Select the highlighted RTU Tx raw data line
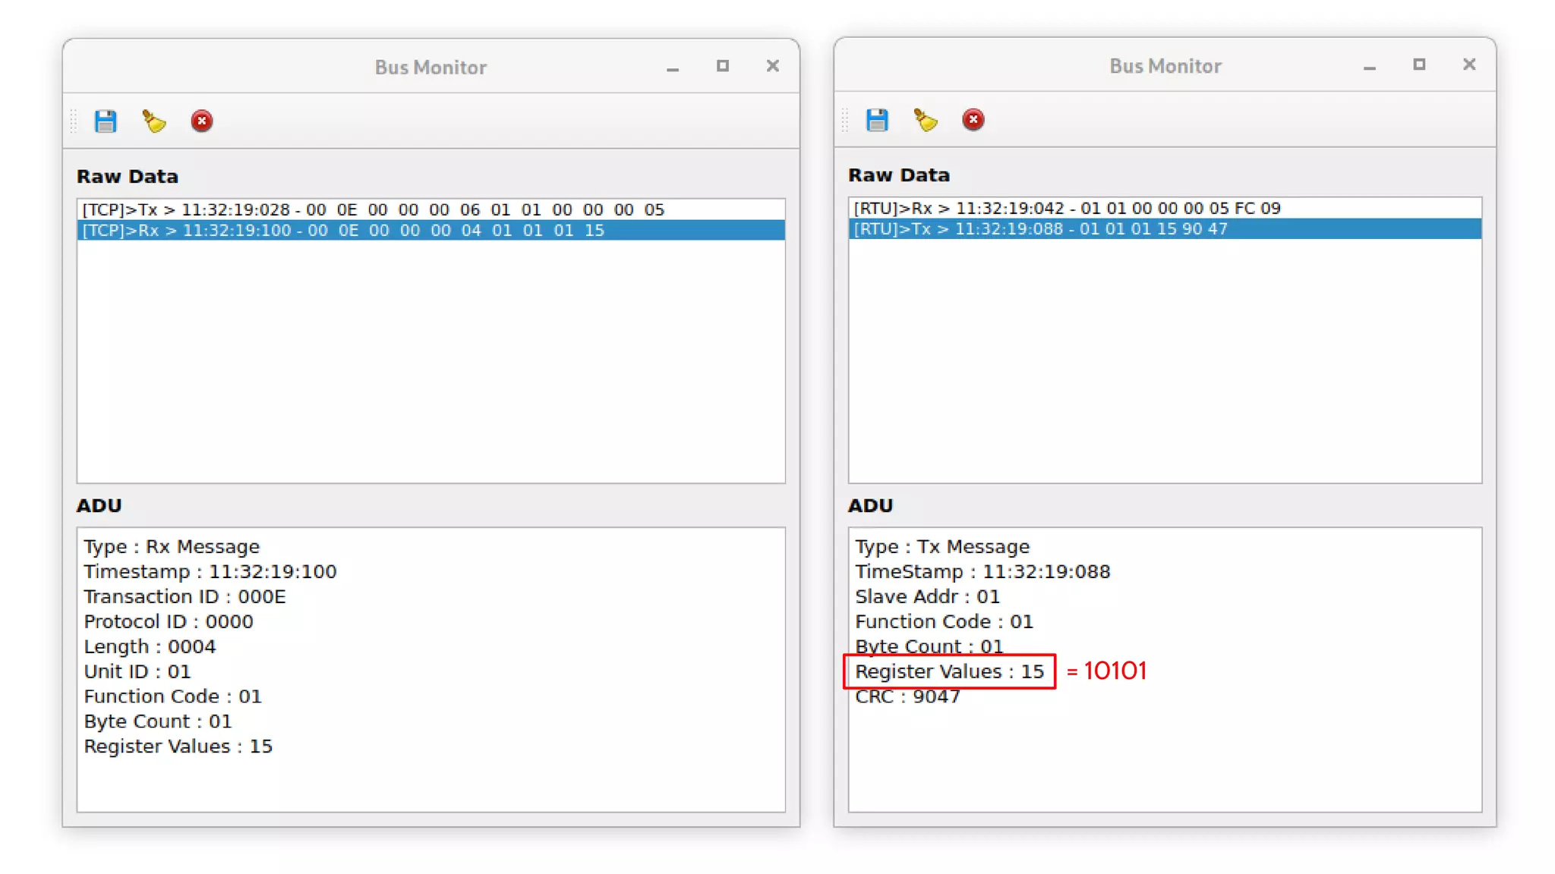The height and width of the screenshot is (874, 1555). click(1040, 229)
